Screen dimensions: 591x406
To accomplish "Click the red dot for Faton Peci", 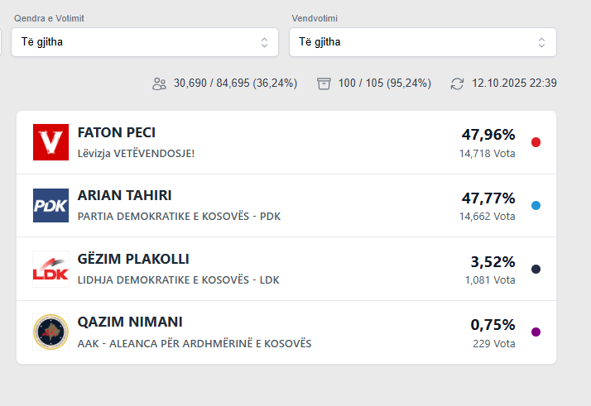I will click(x=536, y=142).
